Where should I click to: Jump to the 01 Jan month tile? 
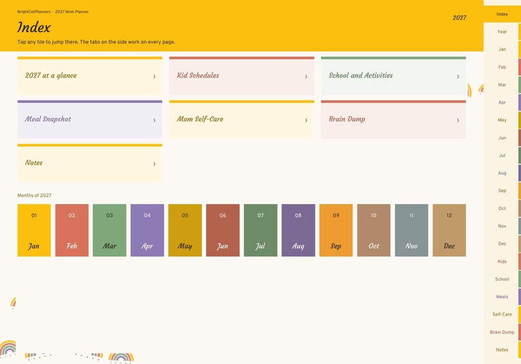click(34, 230)
